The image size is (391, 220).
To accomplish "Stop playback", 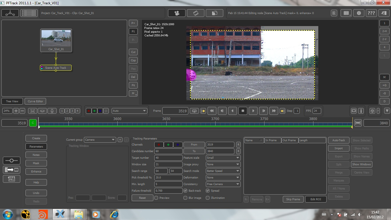I will tap(243, 111).
